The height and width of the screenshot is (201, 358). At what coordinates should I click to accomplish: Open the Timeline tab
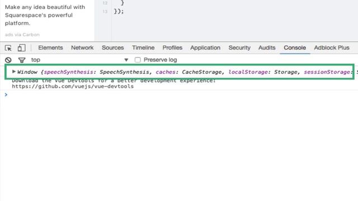143,47
